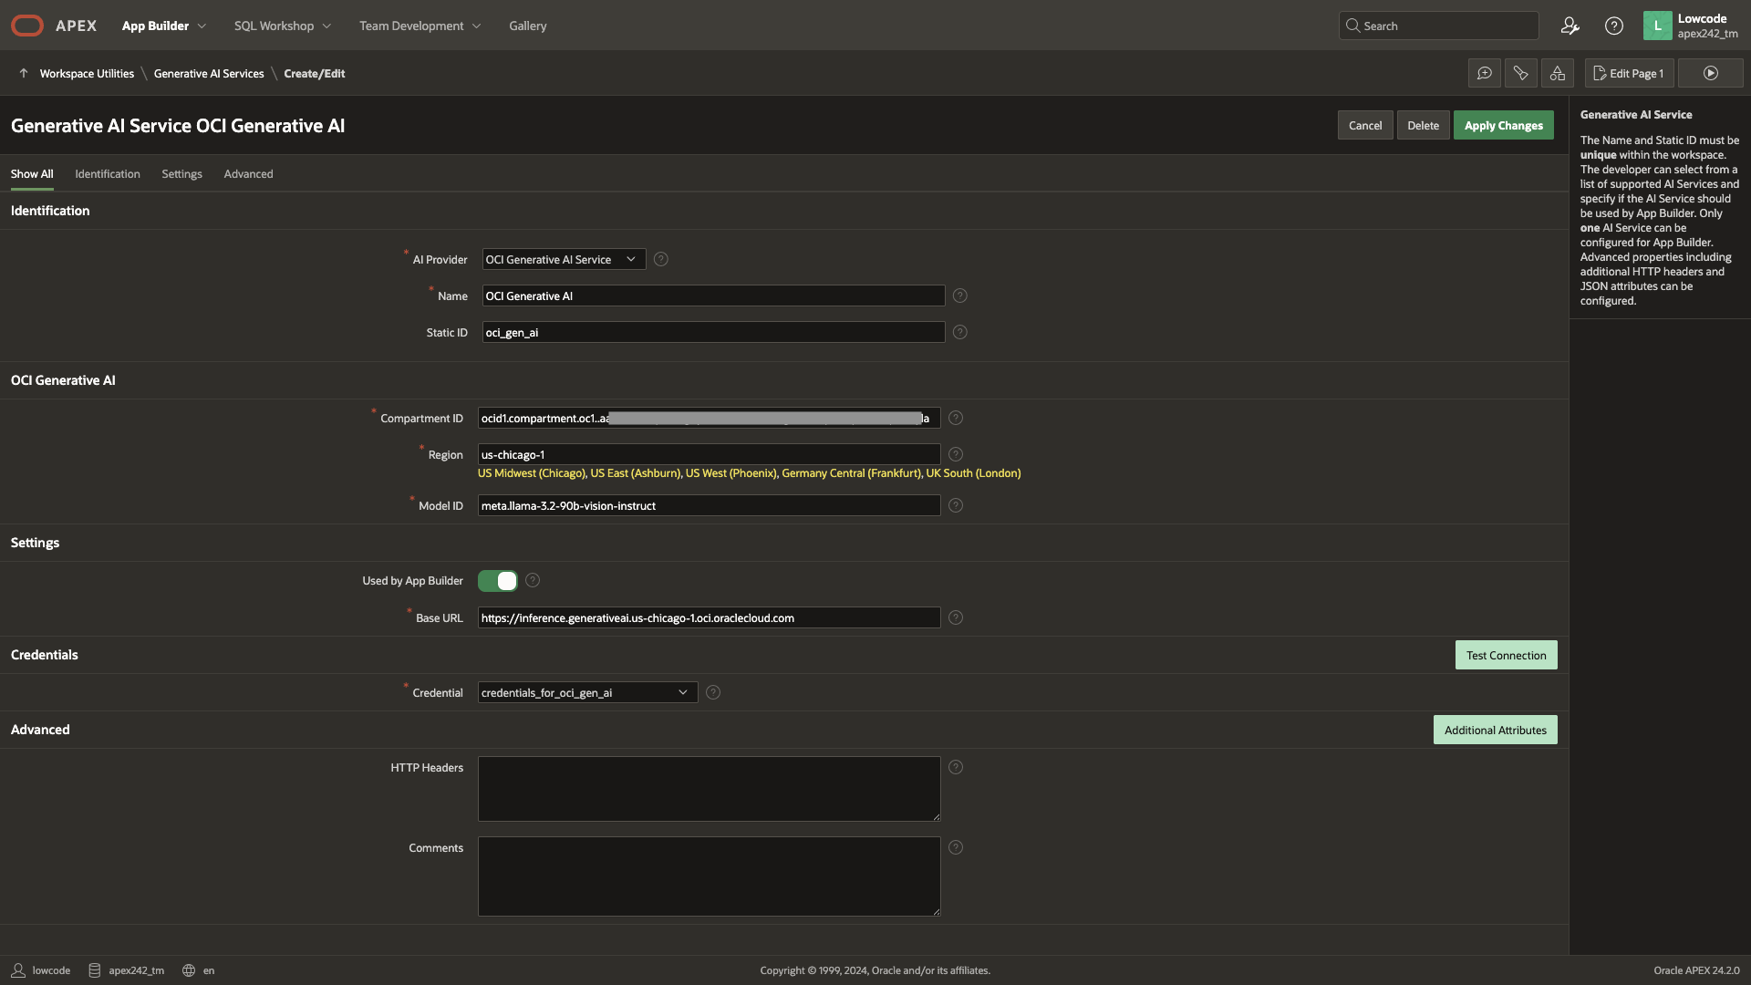
Task: Open the Help menu question mark icon
Action: (x=1614, y=26)
